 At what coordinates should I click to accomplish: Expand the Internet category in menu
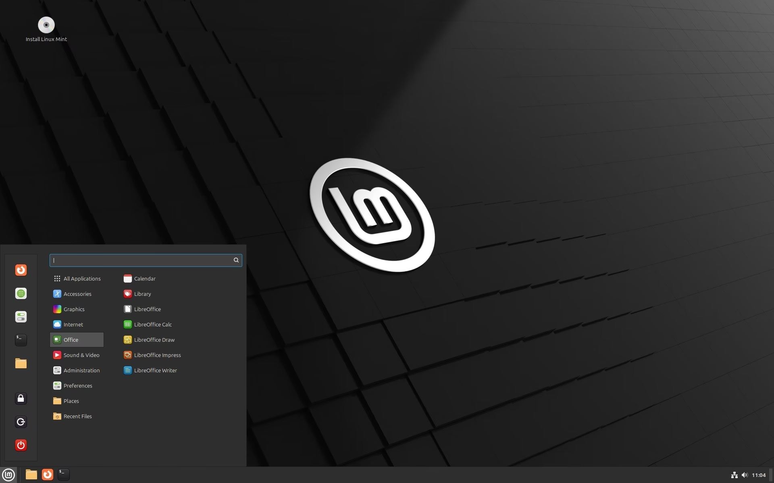[73, 324]
